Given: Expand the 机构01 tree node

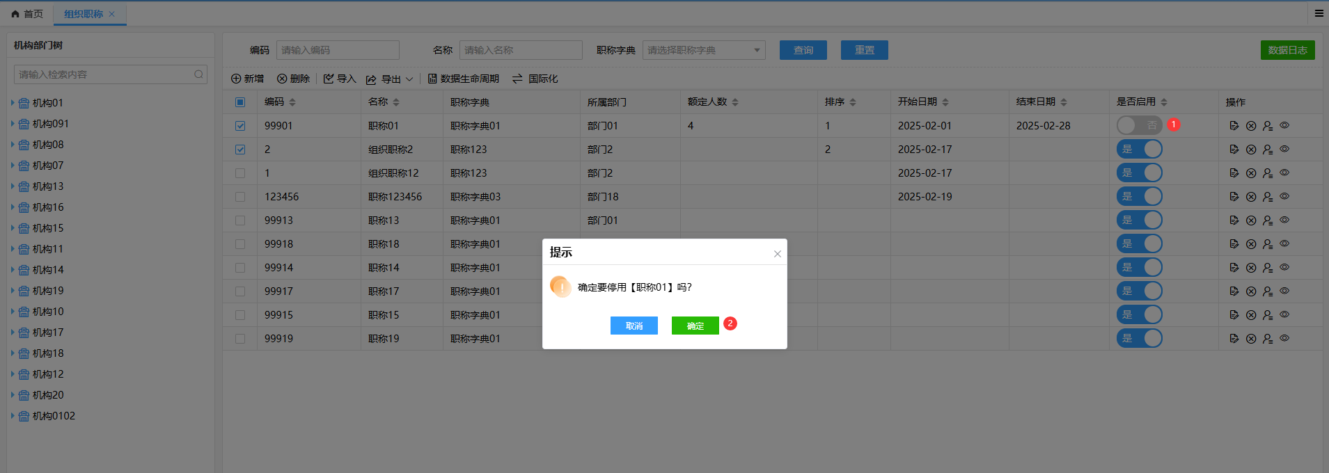Looking at the screenshot, I should [13, 103].
